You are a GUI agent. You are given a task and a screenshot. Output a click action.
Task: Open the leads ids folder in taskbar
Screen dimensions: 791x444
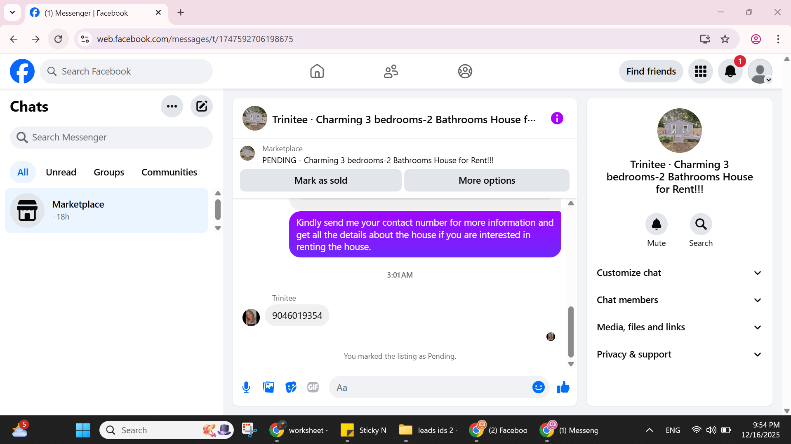tap(428, 430)
